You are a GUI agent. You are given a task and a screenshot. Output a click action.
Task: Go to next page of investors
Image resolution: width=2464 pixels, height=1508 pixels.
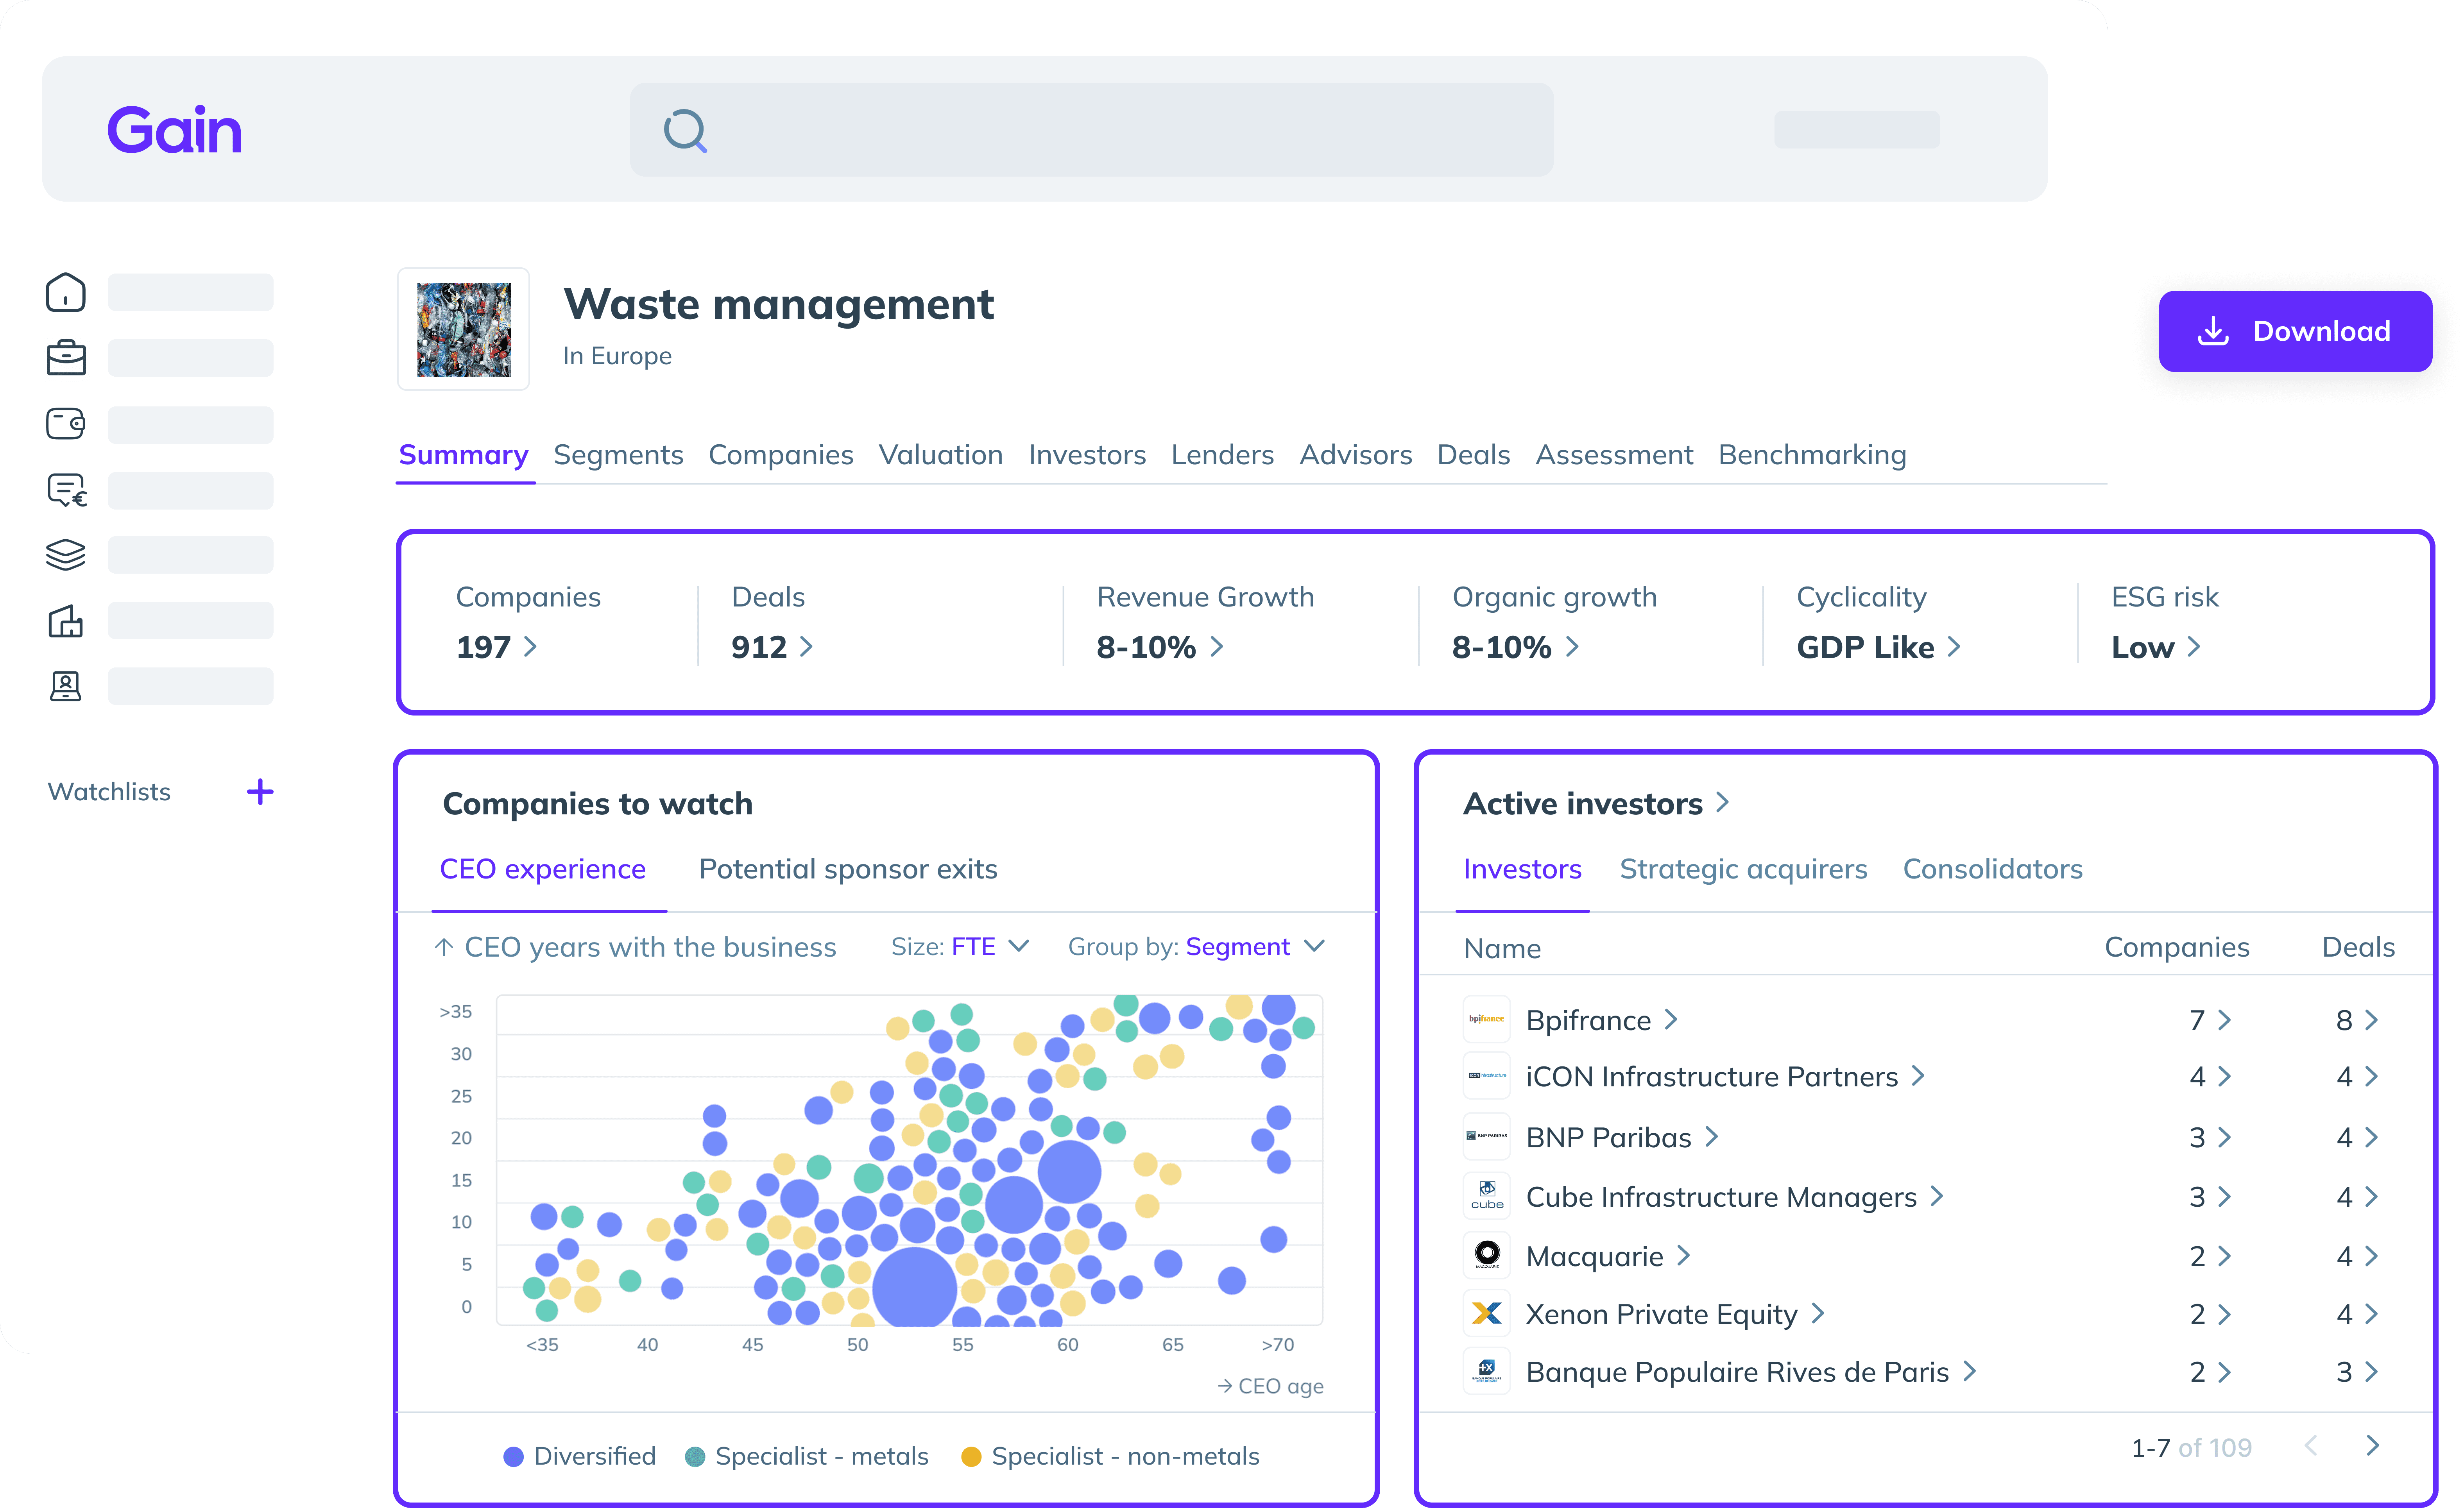(x=2372, y=1446)
